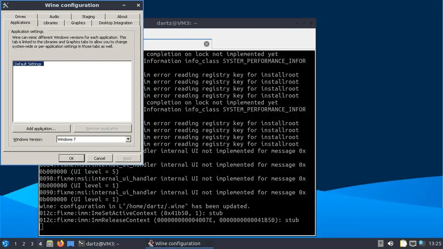This screenshot has height=249, width=443.
Task: Open the Lubuntu start menu icon
Action: pyautogui.click(x=5, y=243)
